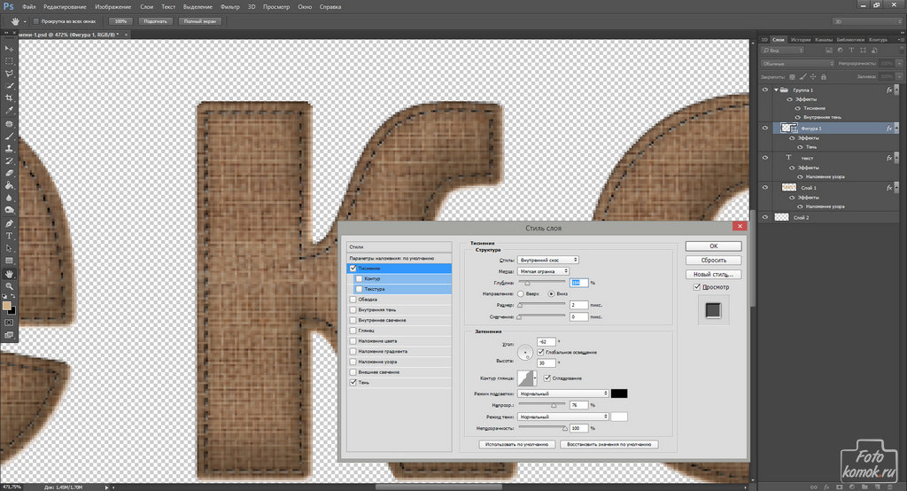Open the Фильтр menu
907x491 pixels.
229,7
